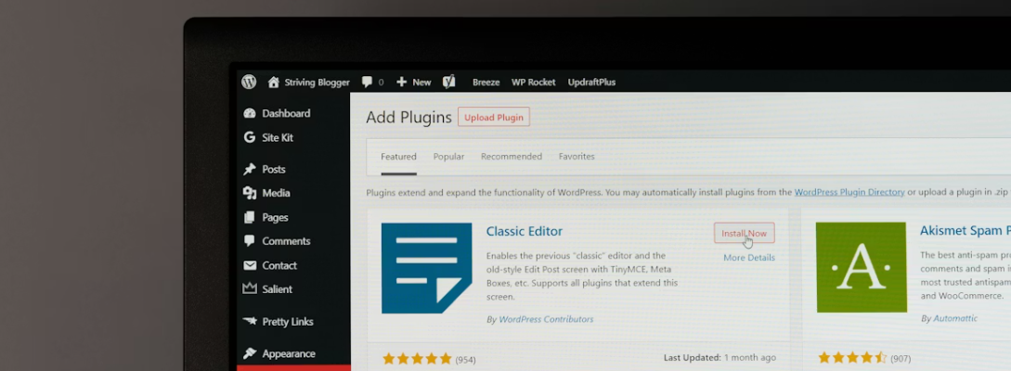Screen dimensions: 1011x371
Task: Open UpdraftPlus in the admin bar
Action: tap(592, 83)
